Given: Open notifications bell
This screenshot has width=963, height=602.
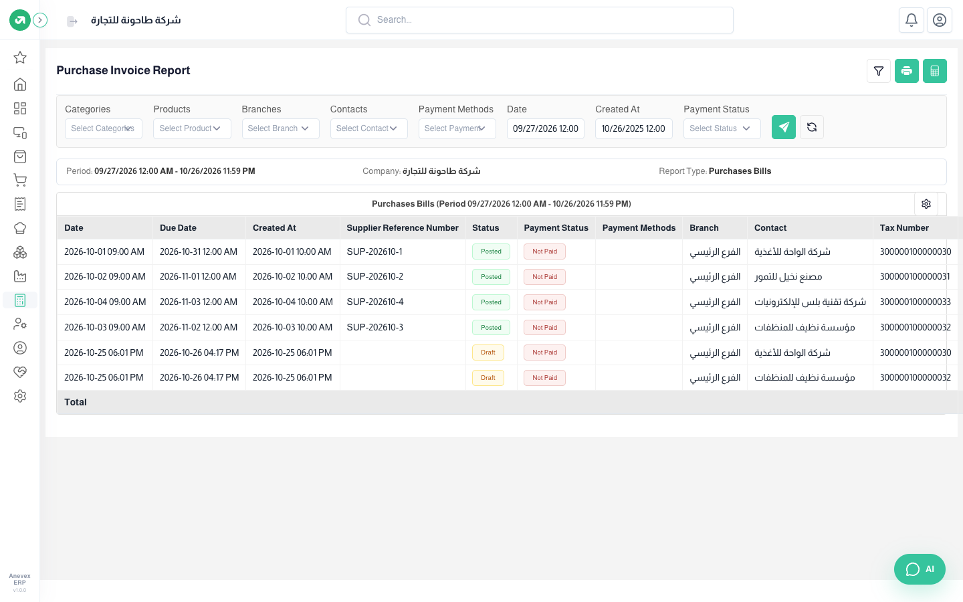Looking at the screenshot, I should tap(912, 20).
